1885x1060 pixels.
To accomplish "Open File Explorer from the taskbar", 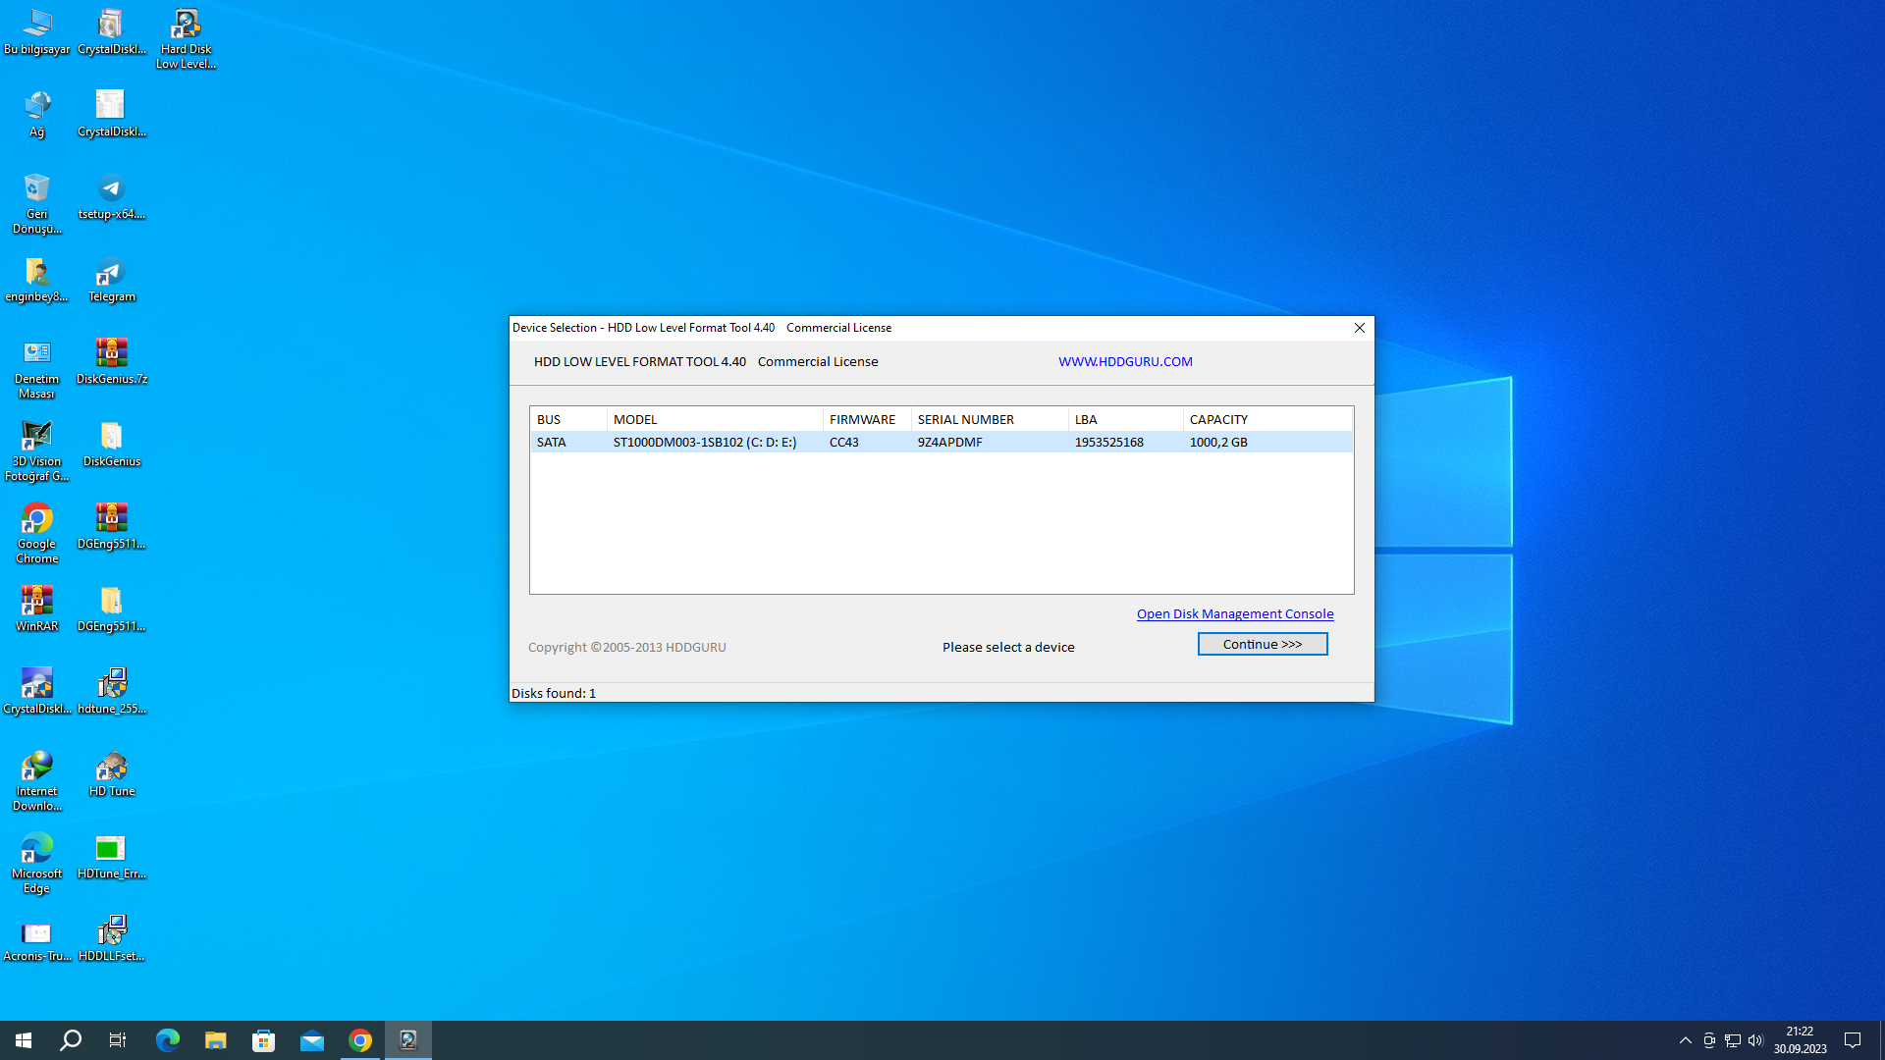I will click(x=215, y=1040).
